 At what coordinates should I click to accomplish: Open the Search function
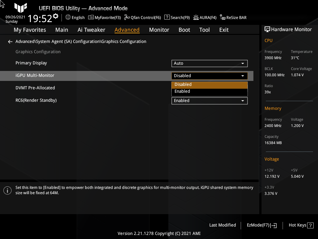coord(177,17)
